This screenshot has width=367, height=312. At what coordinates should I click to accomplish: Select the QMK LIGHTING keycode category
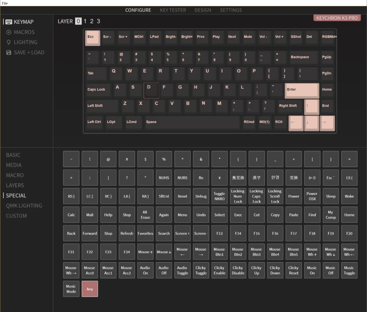pyautogui.click(x=24, y=206)
